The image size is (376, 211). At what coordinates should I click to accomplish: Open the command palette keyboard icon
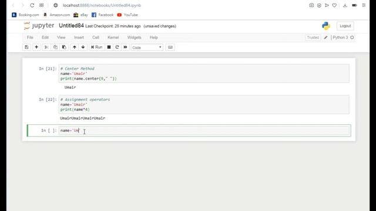click(x=170, y=47)
